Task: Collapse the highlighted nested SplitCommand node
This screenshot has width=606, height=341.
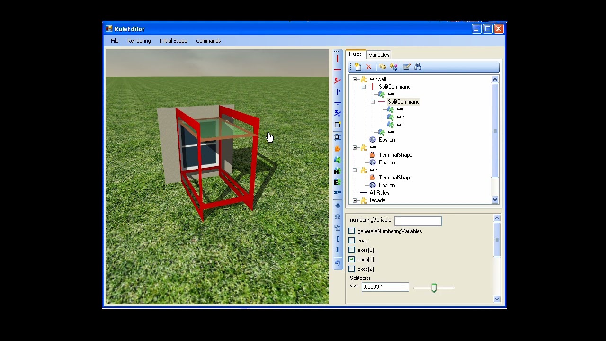Action: coord(373,102)
